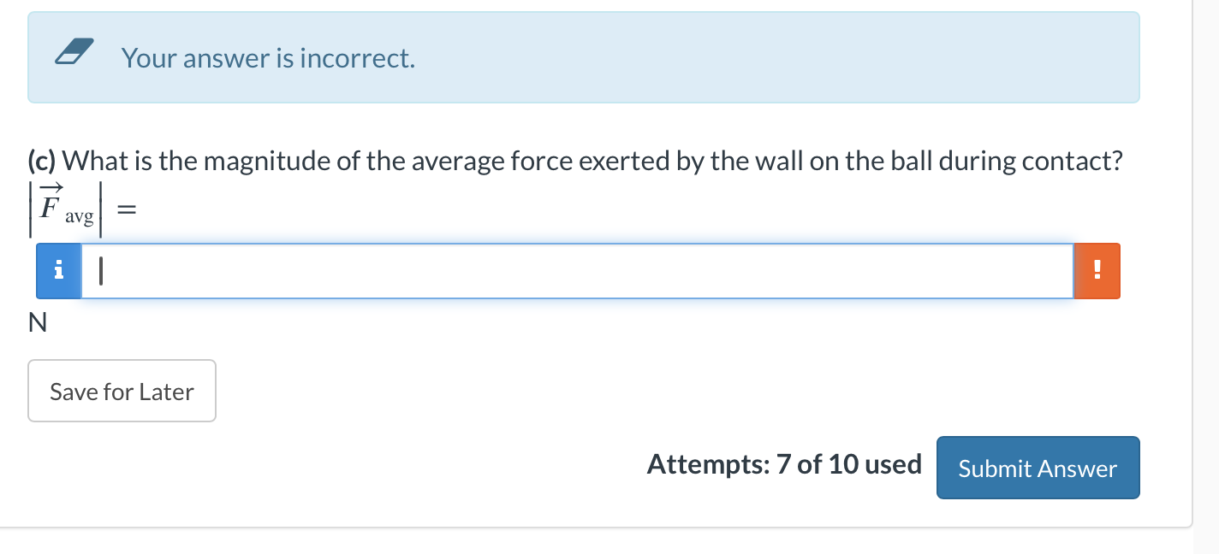Click the equals sign after F avg
This screenshot has width=1219, height=554.
[x=125, y=207]
